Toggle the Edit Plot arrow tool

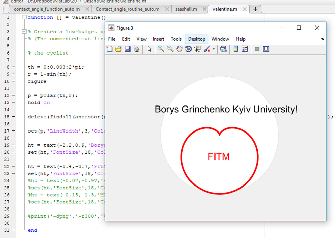[x=149, y=49]
